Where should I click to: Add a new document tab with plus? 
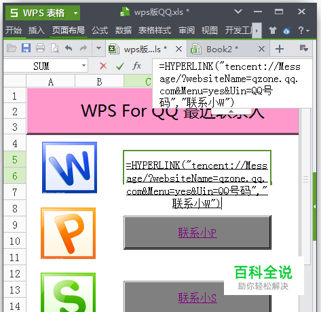click(x=280, y=49)
